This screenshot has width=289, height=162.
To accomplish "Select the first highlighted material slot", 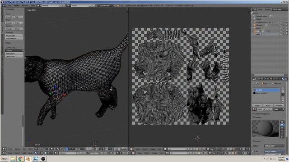I will coord(266,90).
